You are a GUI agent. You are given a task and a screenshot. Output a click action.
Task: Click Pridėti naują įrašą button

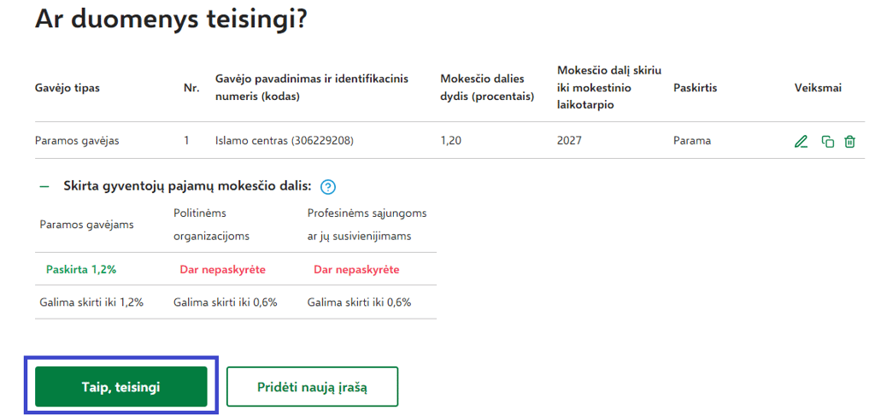coord(312,386)
